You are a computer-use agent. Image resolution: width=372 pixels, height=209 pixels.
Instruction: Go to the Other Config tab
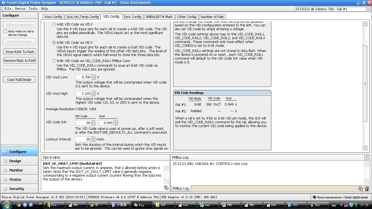[x=187, y=17]
